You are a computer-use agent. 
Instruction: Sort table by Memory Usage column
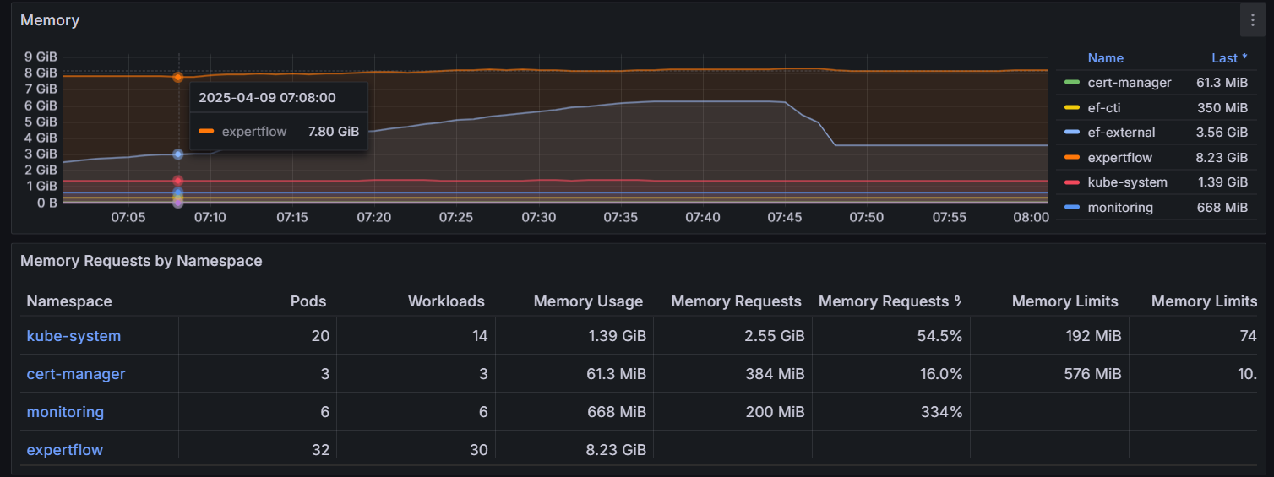pos(588,301)
